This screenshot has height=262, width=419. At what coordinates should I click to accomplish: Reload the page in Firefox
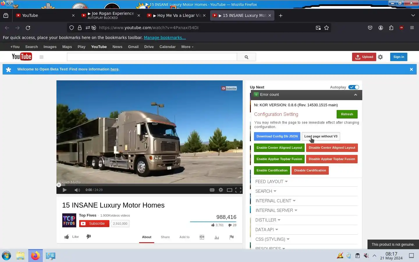(x=28, y=28)
